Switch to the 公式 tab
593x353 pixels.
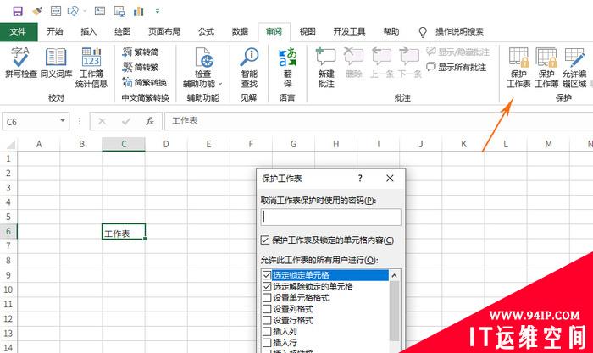click(x=206, y=32)
